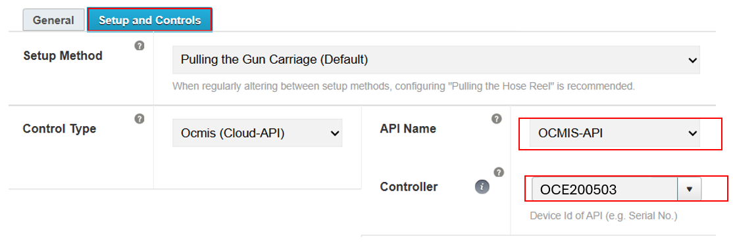This screenshot has width=733, height=243.
Task: Click the Controller label
Action: pos(409,187)
